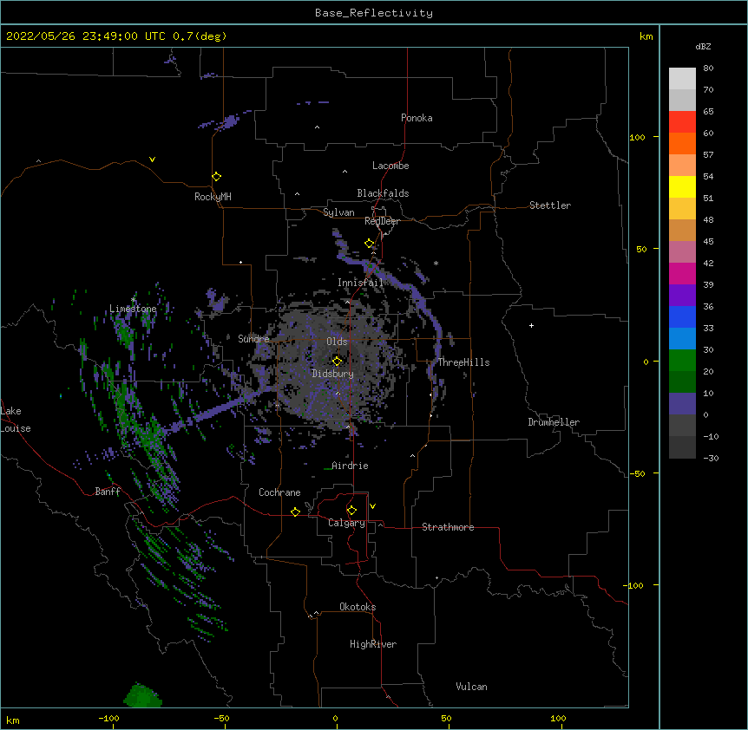The height and width of the screenshot is (730, 748).
Task: Click the Okotoks label
Action: 358,607
